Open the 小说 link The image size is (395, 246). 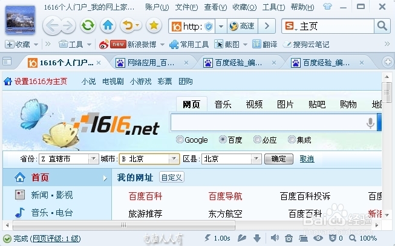click(x=88, y=82)
